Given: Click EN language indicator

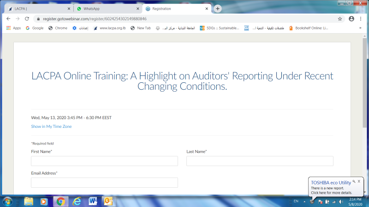Looking at the screenshot, I should tap(296, 201).
